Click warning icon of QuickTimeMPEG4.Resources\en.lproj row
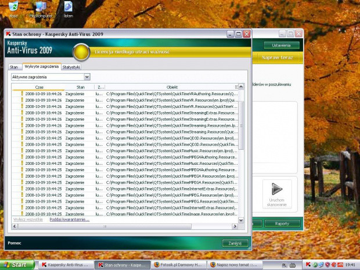Image resolution: width=360 pixels, height=270 pixels. click(22, 176)
